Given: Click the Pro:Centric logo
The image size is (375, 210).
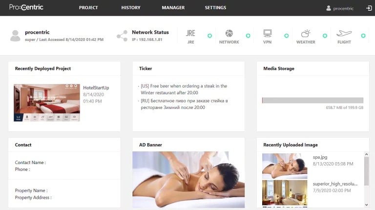Looking at the screenshot, I should pos(25,8).
